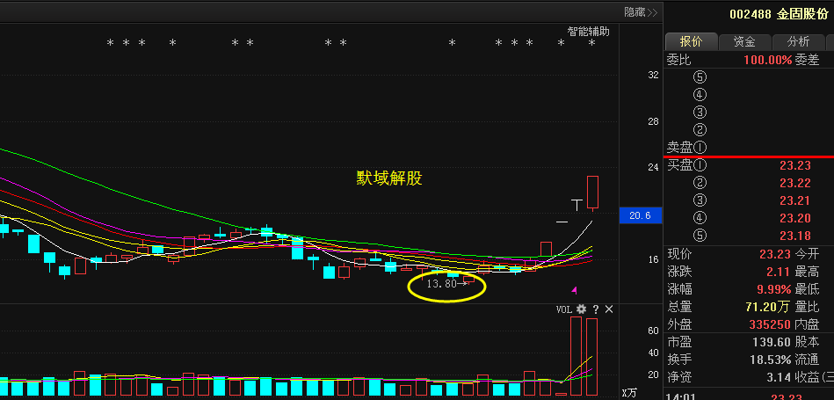Click the 24 price axis label

point(653,167)
